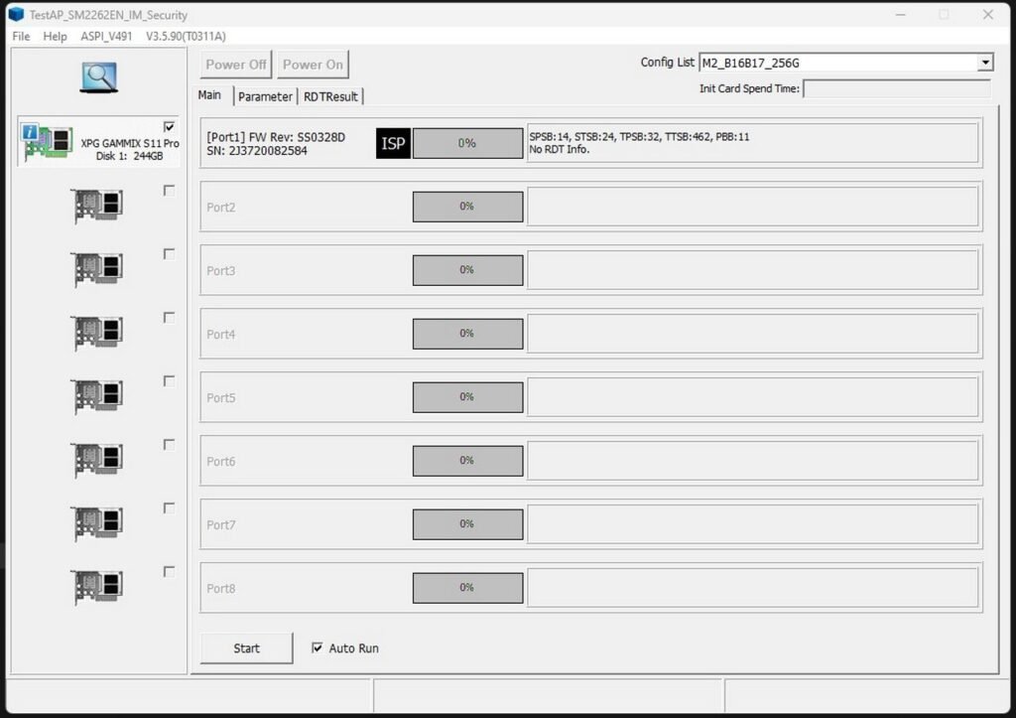
Task: Click the TestAP application icon in the title bar
Action: tap(14, 14)
